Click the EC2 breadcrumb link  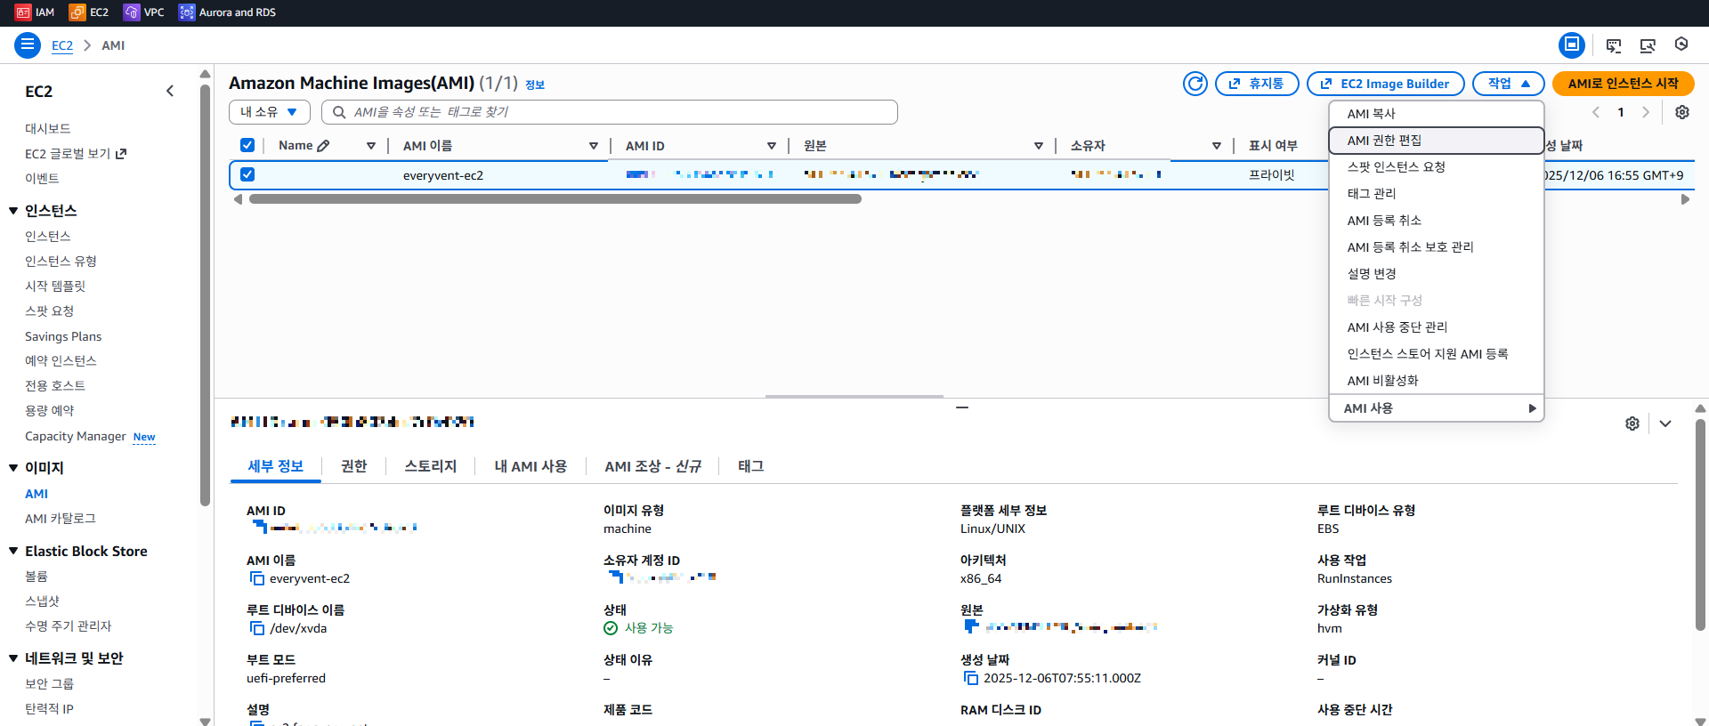62,45
